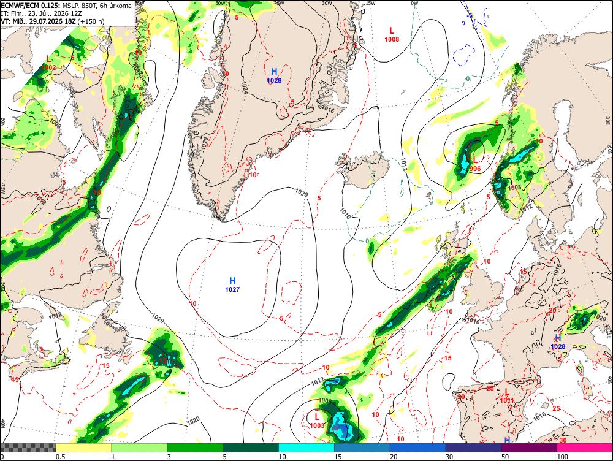The width and height of the screenshot is (613, 461).
Task: Pick the light green 1–3 legend swatch
Action: 139,448
